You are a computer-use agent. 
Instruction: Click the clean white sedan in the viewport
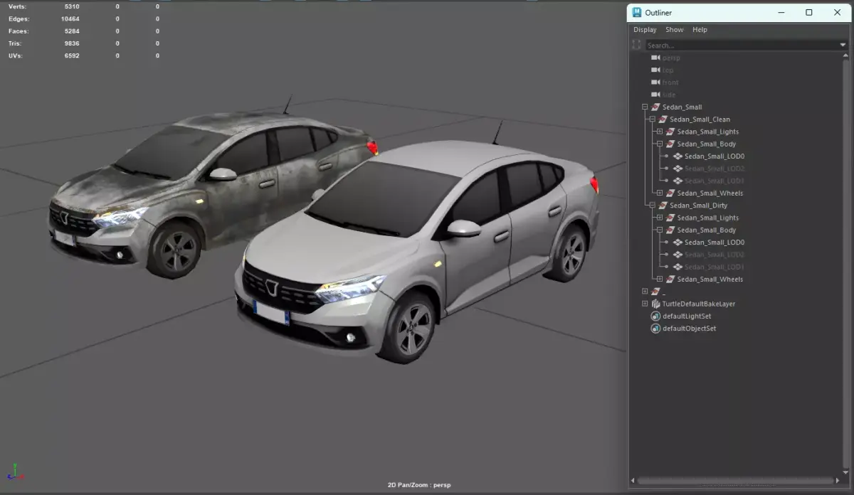pyautogui.click(x=420, y=249)
